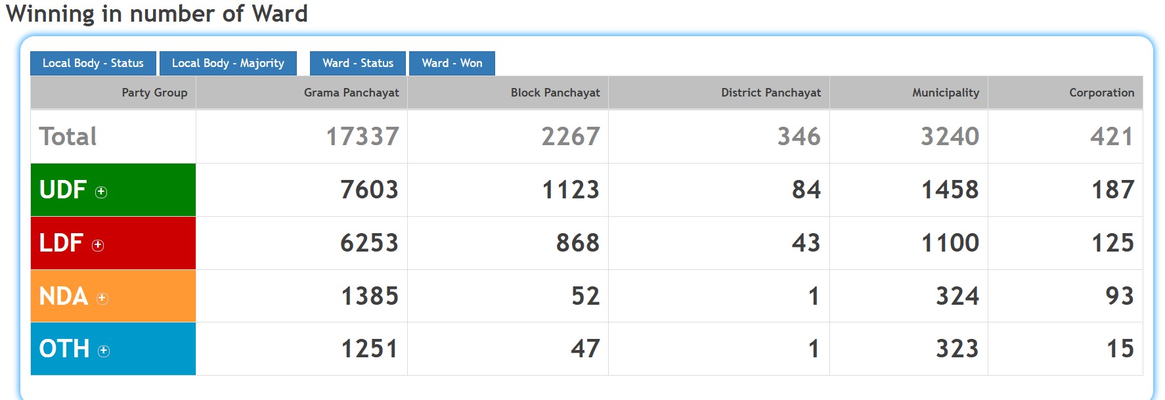Click the District Panchayat column header
Screen dimensions: 1165x400
(770, 93)
